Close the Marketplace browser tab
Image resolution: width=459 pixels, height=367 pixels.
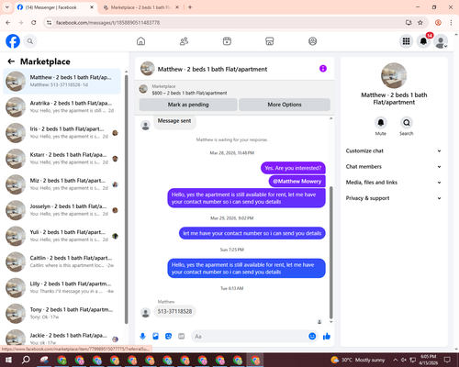pos(177,7)
